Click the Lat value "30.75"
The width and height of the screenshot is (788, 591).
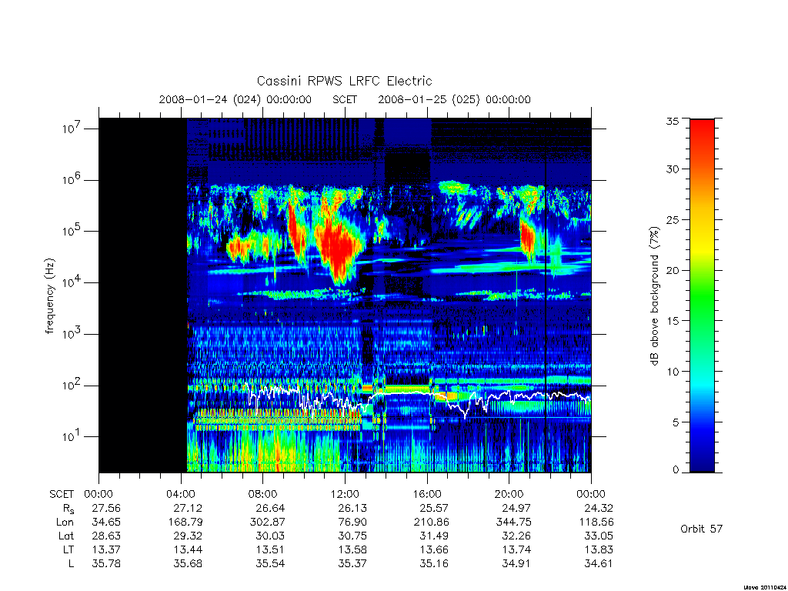pyautogui.click(x=352, y=536)
